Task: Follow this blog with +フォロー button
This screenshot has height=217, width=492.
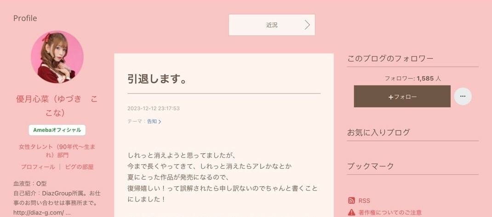Action: point(402,96)
